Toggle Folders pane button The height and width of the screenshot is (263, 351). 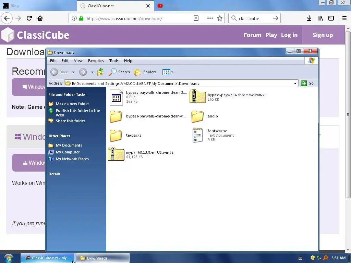[x=145, y=72]
